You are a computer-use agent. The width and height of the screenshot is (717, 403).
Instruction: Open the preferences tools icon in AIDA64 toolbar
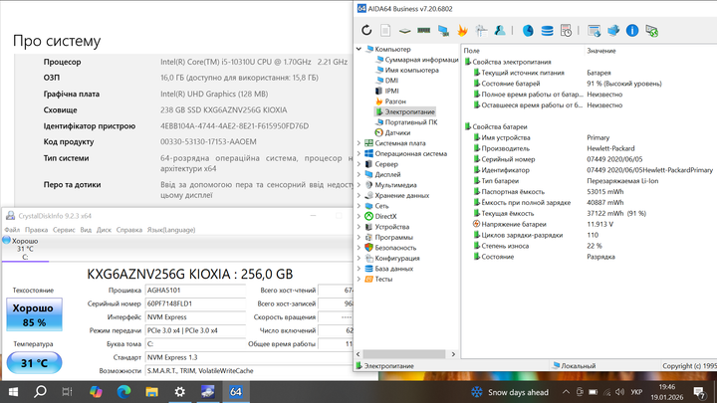pyautogui.click(x=481, y=31)
